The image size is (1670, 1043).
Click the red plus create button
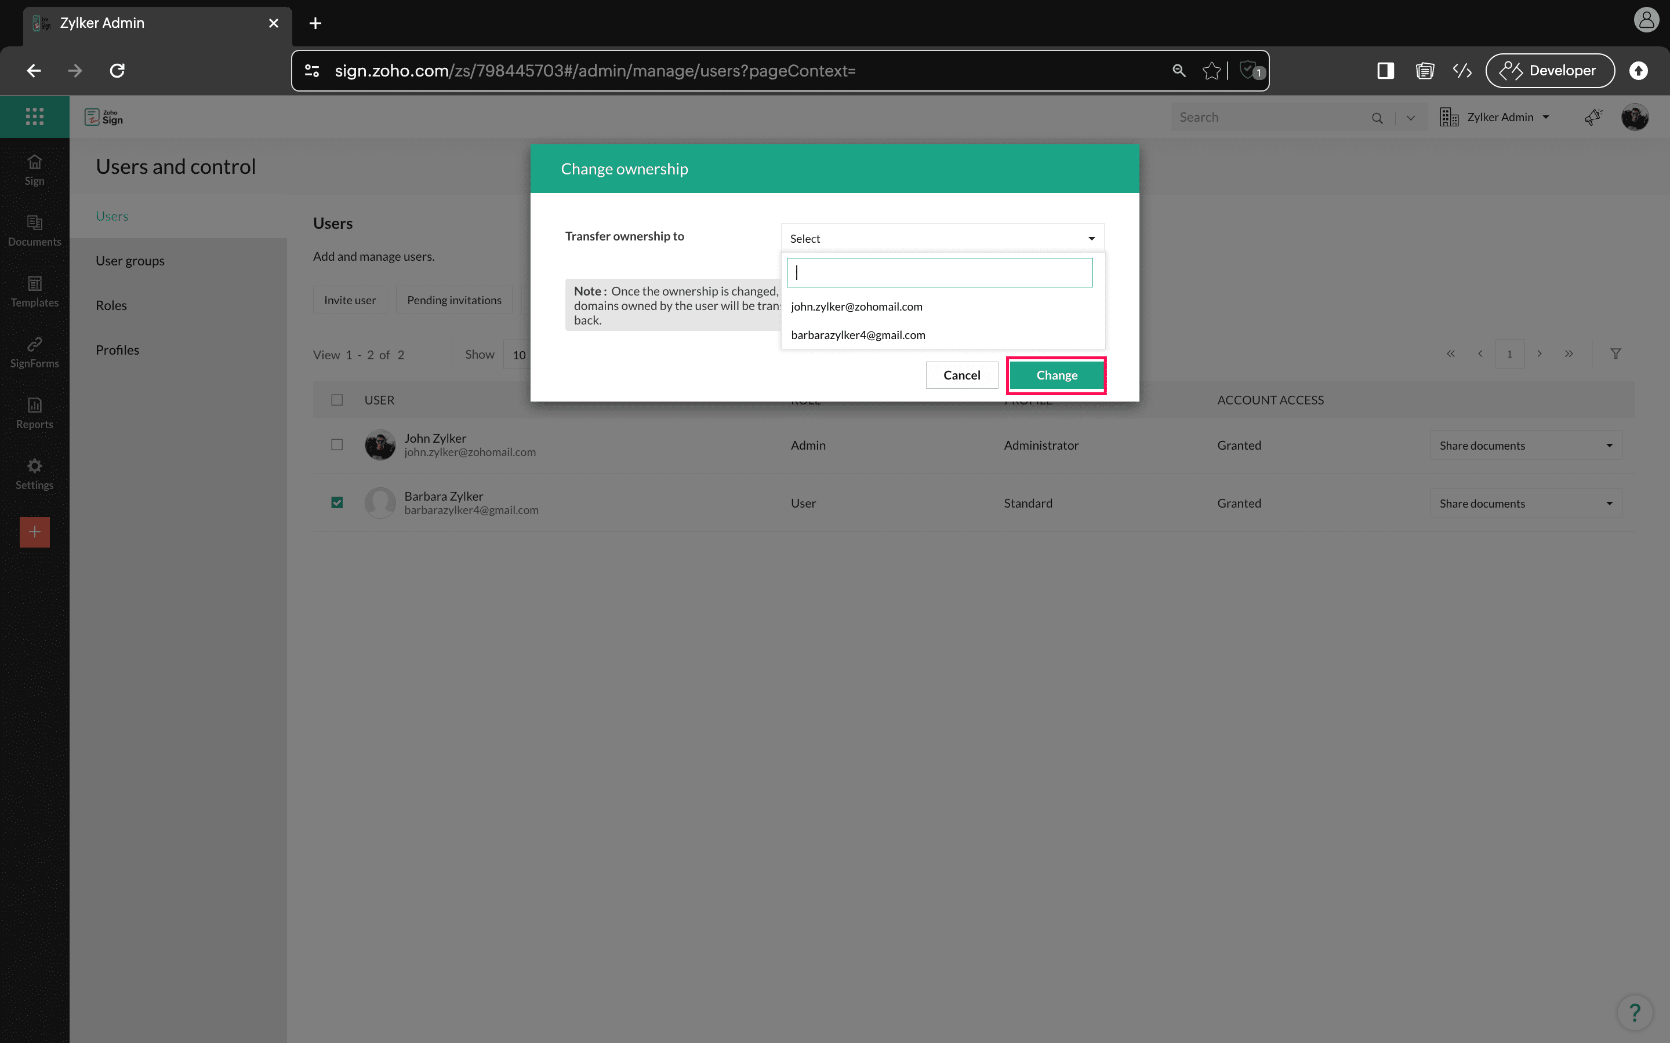[35, 532]
